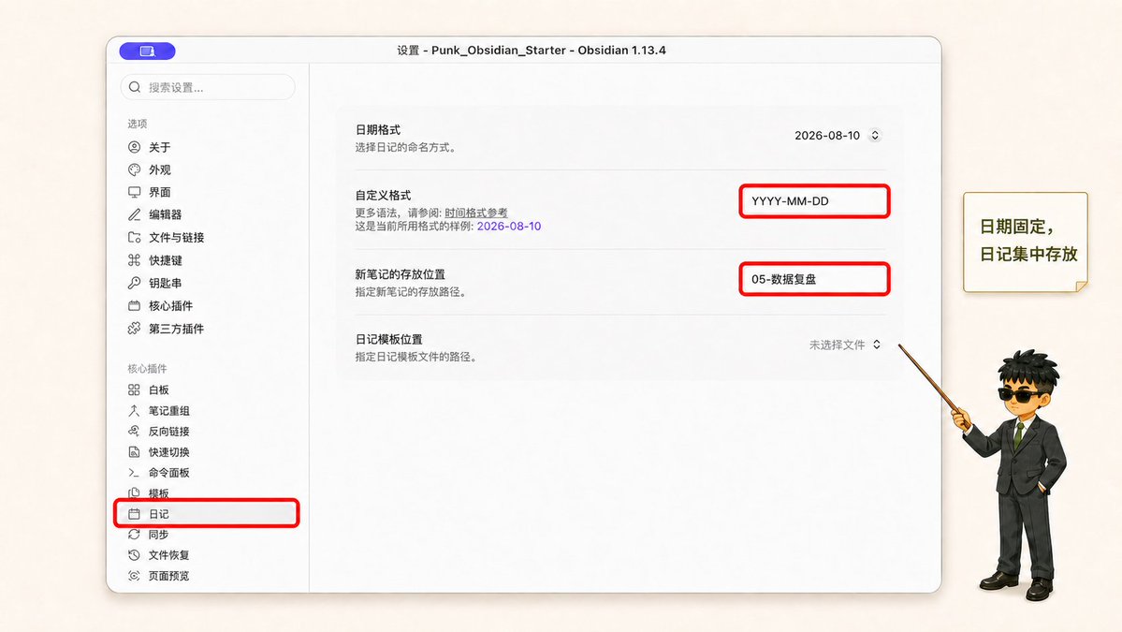Open the 日记模板位置 file dropdown

tap(845, 345)
